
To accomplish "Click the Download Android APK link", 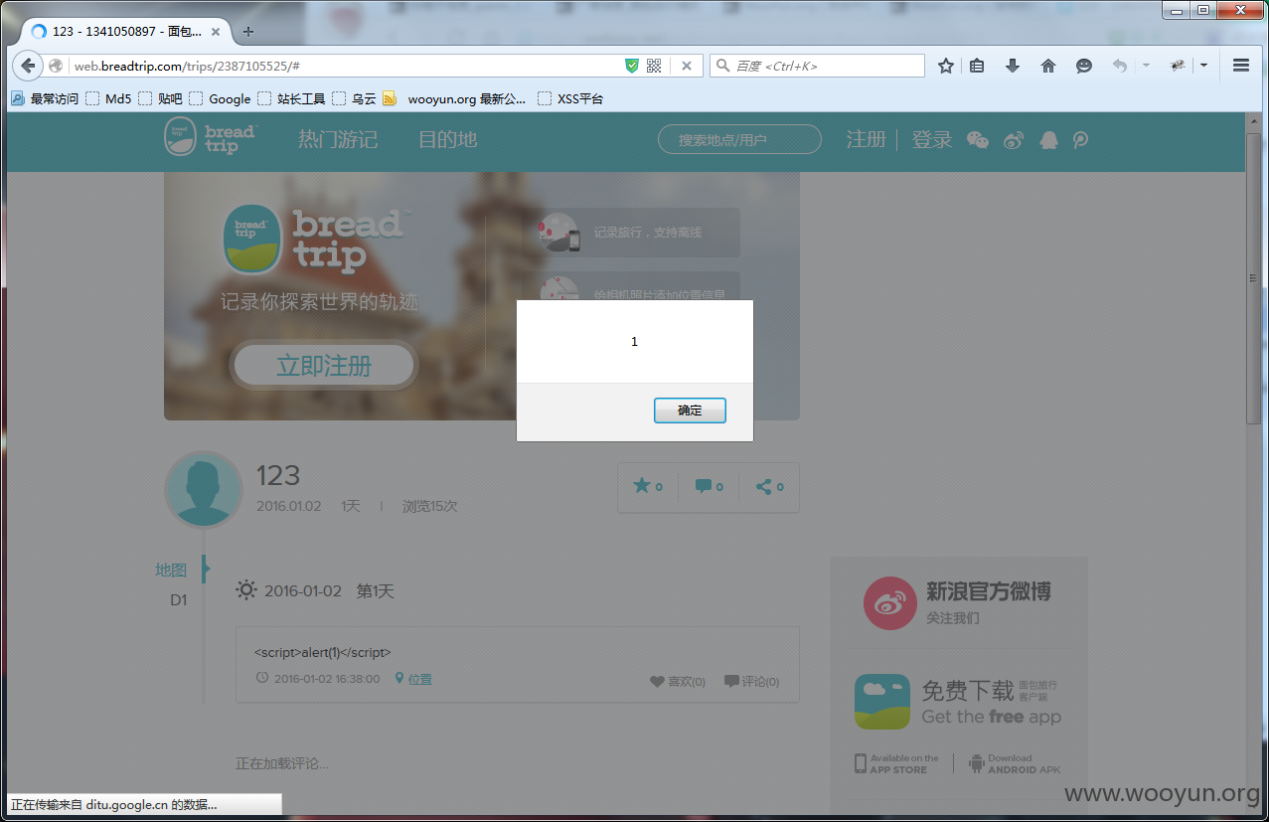I will (x=1015, y=763).
